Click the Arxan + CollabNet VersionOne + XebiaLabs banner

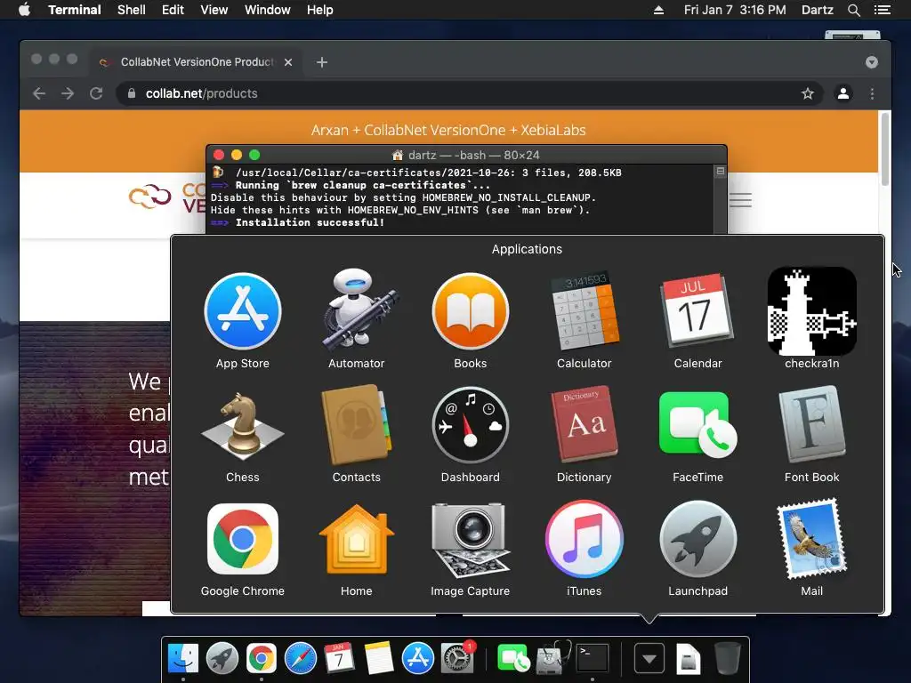click(x=448, y=130)
